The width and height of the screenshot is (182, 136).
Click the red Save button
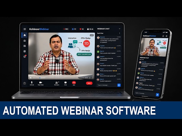click(x=89, y=83)
